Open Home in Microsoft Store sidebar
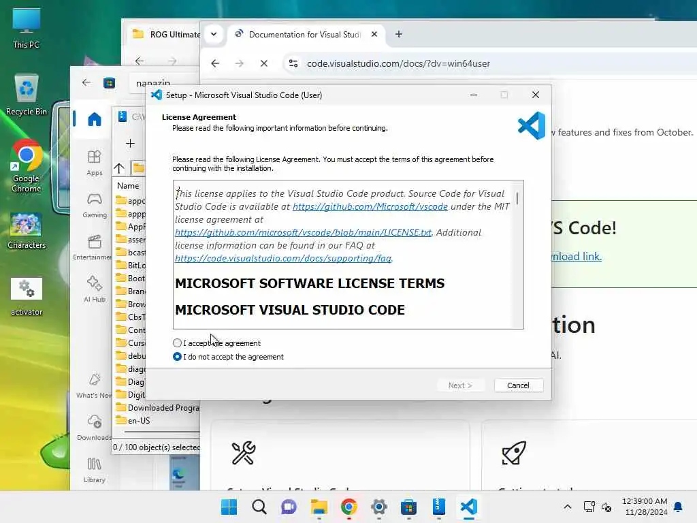The image size is (697, 523). click(94, 119)
